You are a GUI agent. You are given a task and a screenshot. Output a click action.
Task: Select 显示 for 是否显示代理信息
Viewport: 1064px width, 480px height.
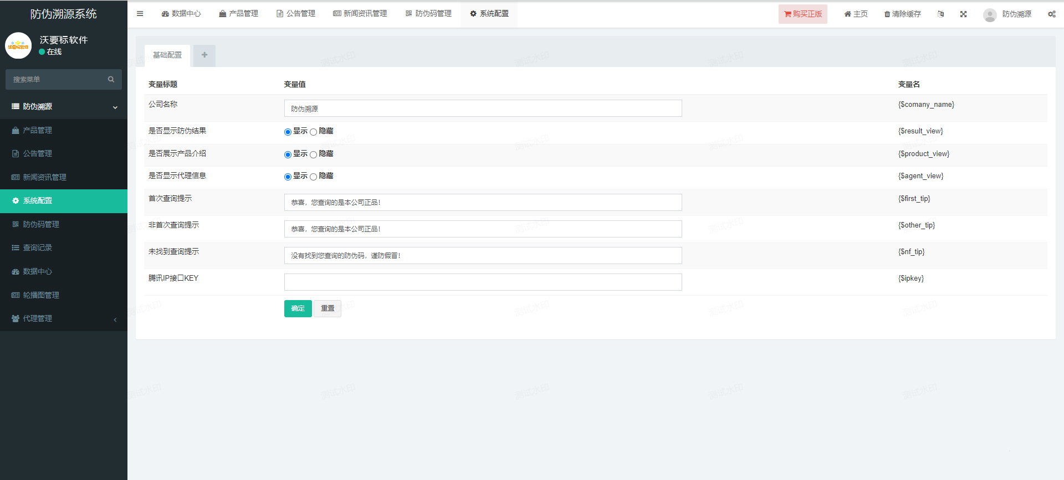[288, 177]
